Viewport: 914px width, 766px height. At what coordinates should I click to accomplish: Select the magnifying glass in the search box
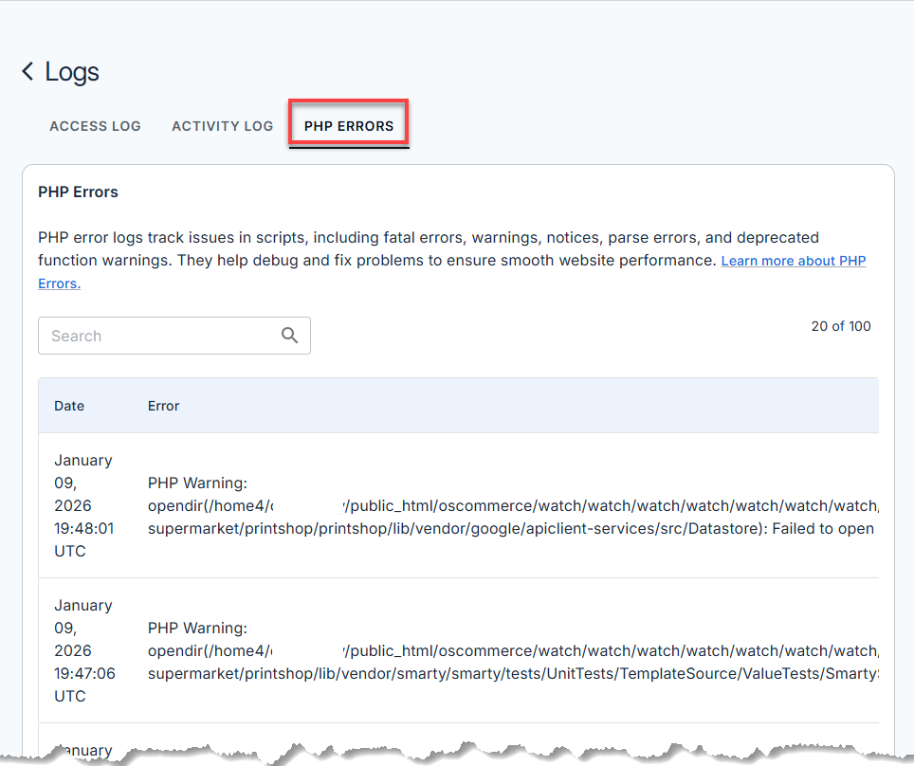(289, 336)
